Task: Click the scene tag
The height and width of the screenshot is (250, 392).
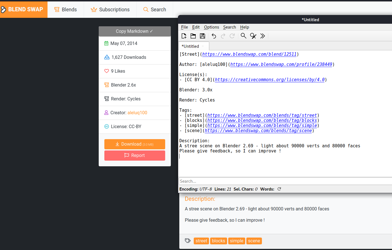Action: [x=254, y=241]
